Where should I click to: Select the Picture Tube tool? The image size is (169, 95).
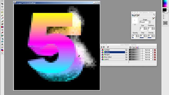click(x=2, y=36)
